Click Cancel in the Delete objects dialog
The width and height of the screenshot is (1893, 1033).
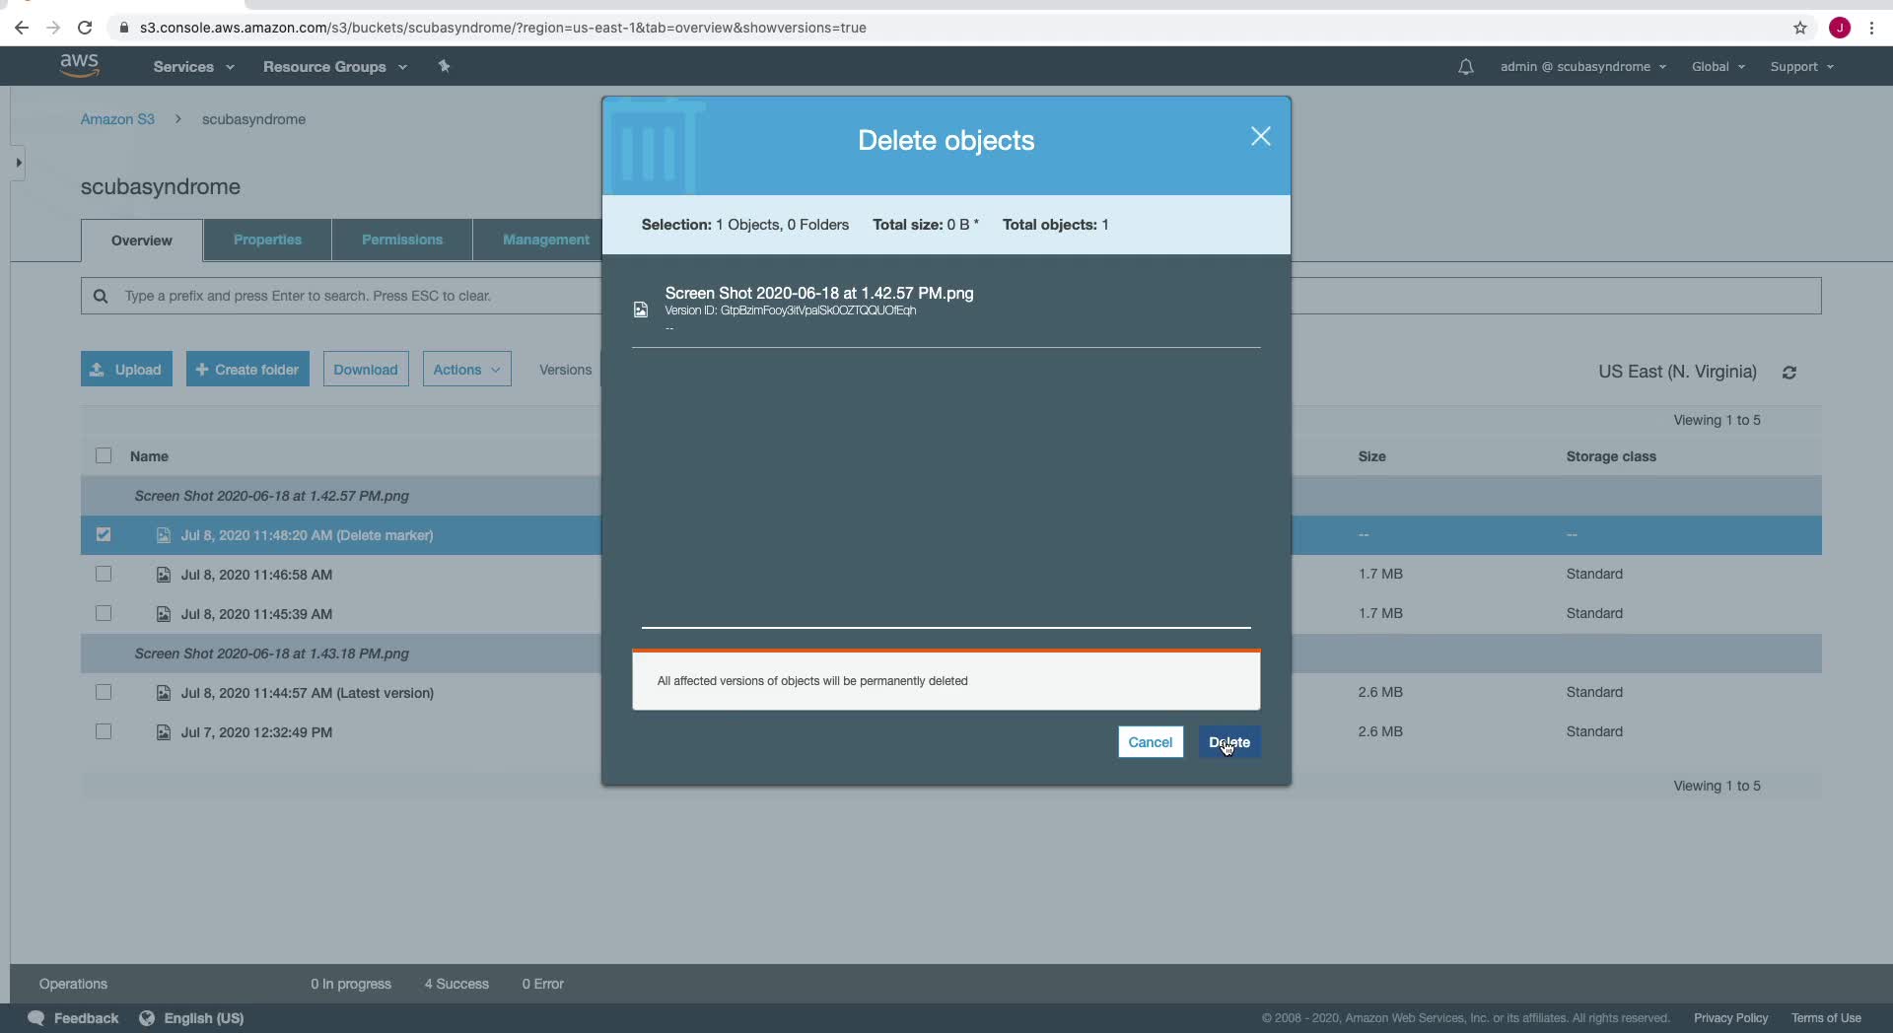tap(1151, 742)
